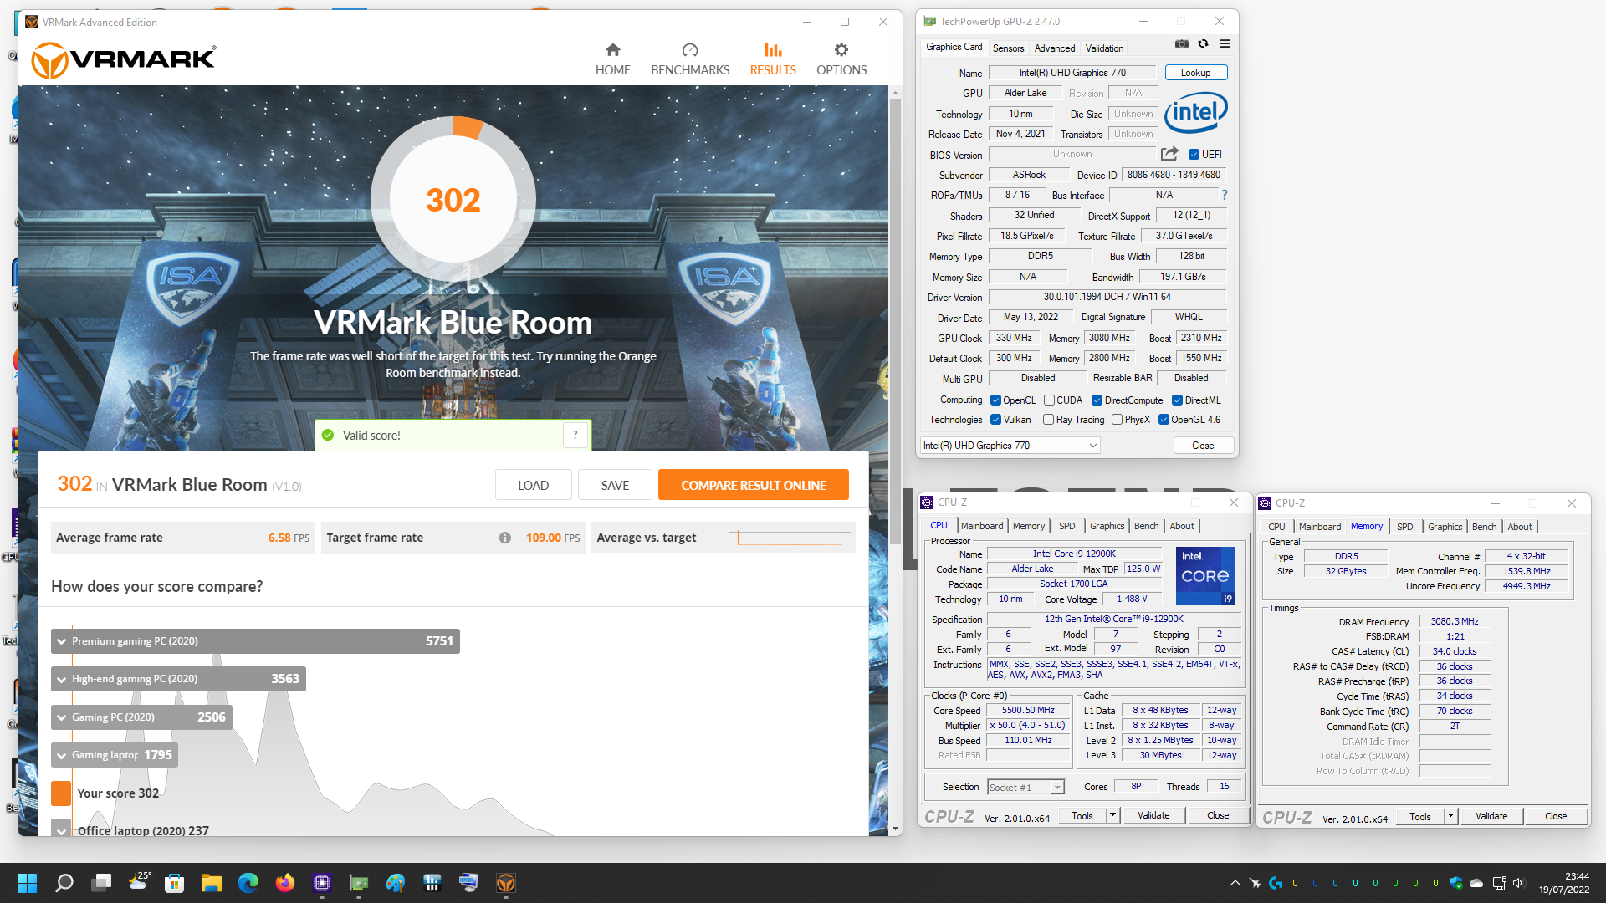Open Tools dropdown arrow in right CPU-Z window
1606x903 pixels.
pos(1450,816)
